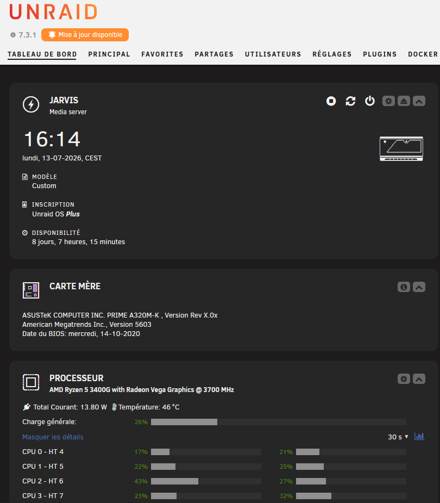Open the Favorites tab

tap(162, 54)
